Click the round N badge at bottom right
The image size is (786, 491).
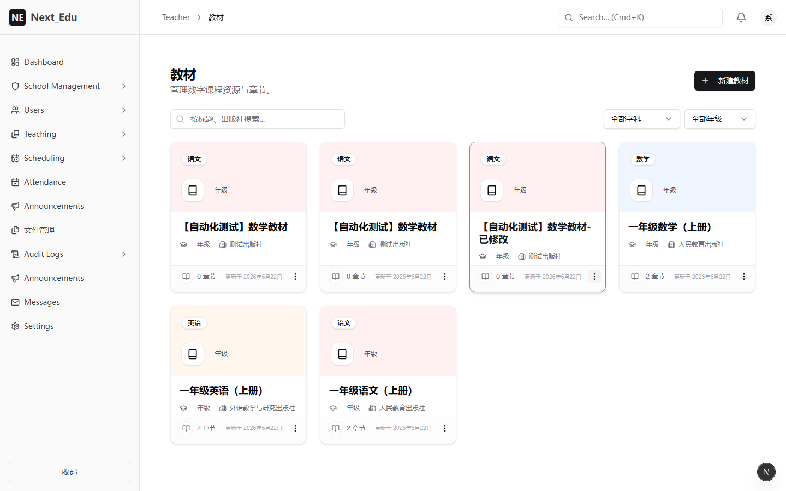click(766, 472)
